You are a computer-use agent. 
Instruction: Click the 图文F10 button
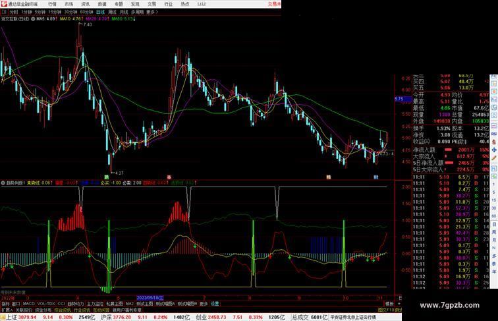[386, 310]
